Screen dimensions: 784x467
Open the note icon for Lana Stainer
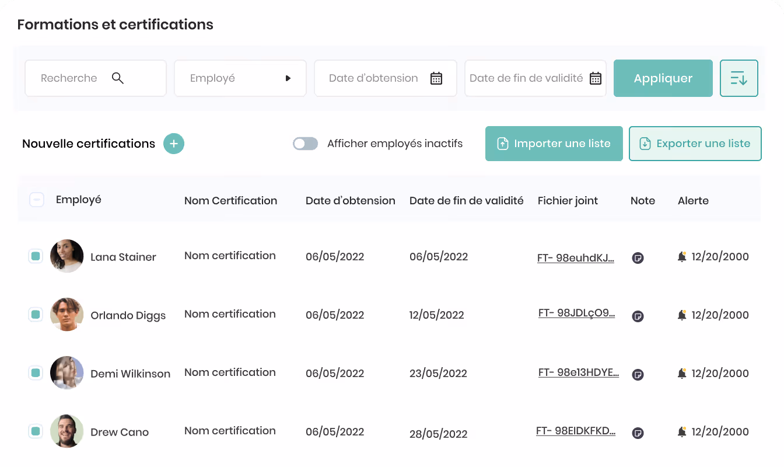[638, 257]
